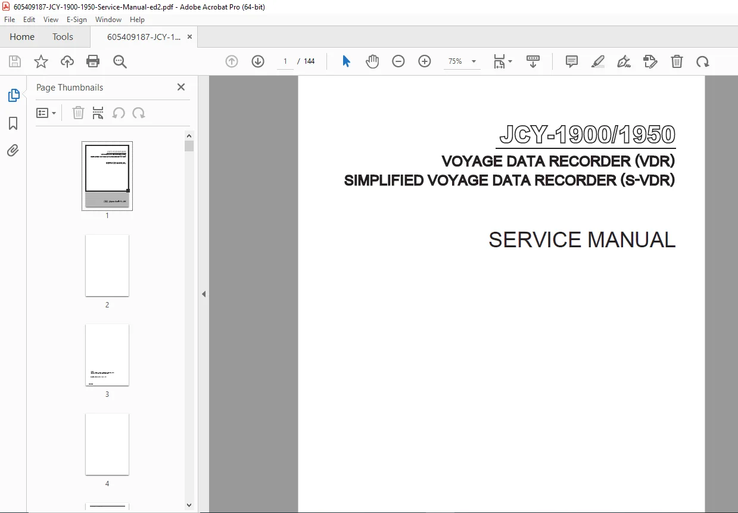Viewport: 738px width, 513px height.
Task: Choose the Selection arrow tool
Action: 346,61
